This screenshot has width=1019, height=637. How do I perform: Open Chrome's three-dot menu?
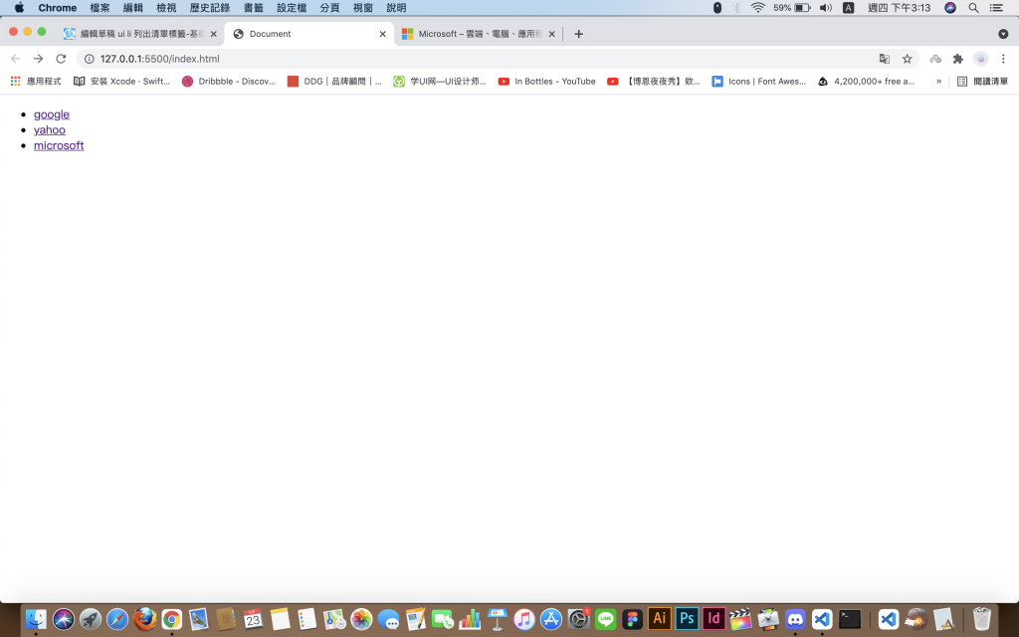[x=1003, y=59]
